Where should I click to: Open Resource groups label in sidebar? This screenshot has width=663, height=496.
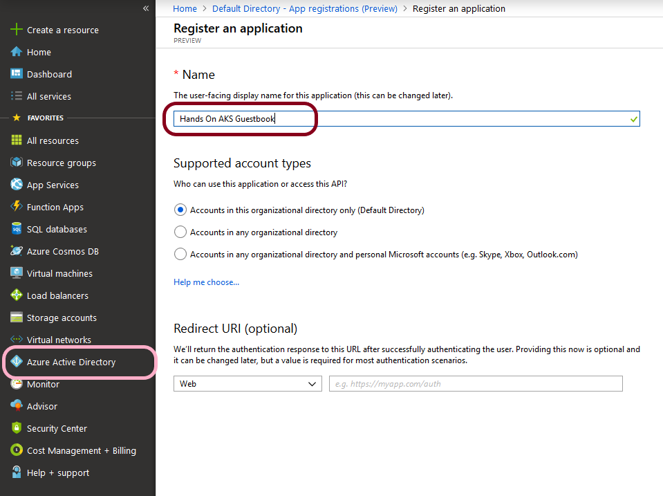click(x=62, y=163)
